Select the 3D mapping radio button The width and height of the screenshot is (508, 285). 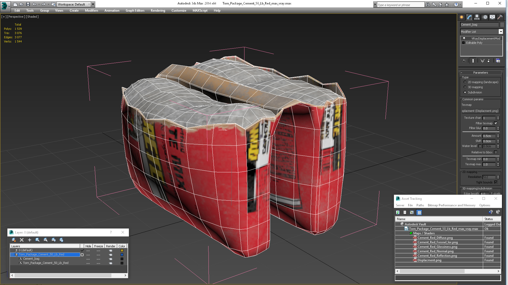465,87
